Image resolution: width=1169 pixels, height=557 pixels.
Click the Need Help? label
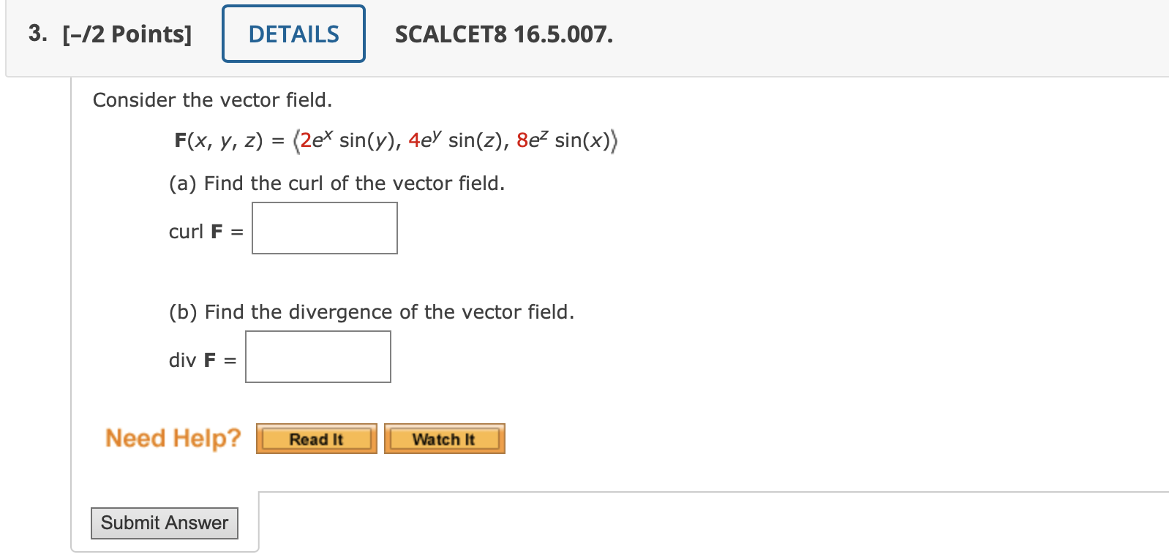pyautogui.click(x=173, y=438)
